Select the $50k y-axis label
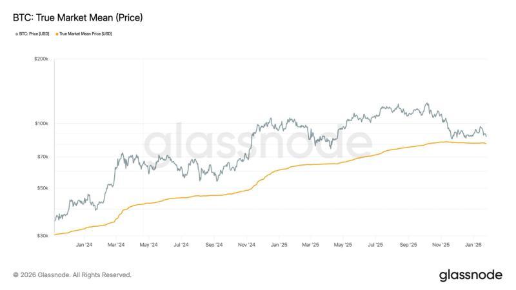Viewport: 516px width, 290px height. 43,188
